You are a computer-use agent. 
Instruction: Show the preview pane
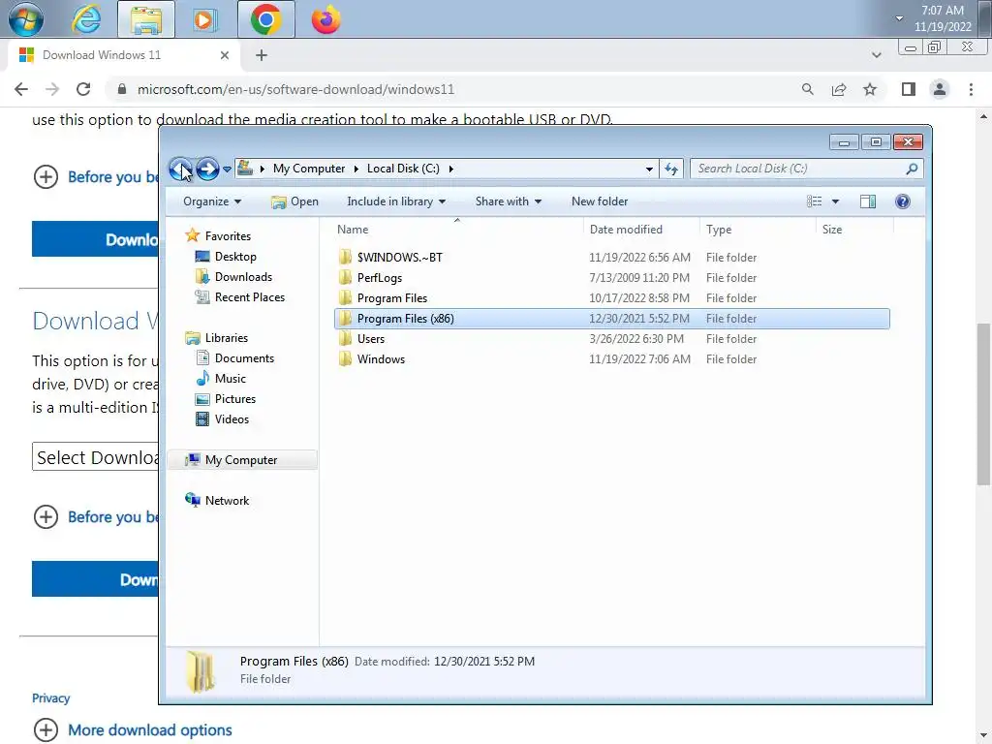(868, 201)
